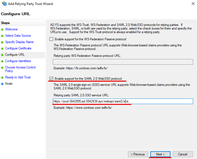
Task: Open the Configure Identifiers step
Action: (18, 61)
